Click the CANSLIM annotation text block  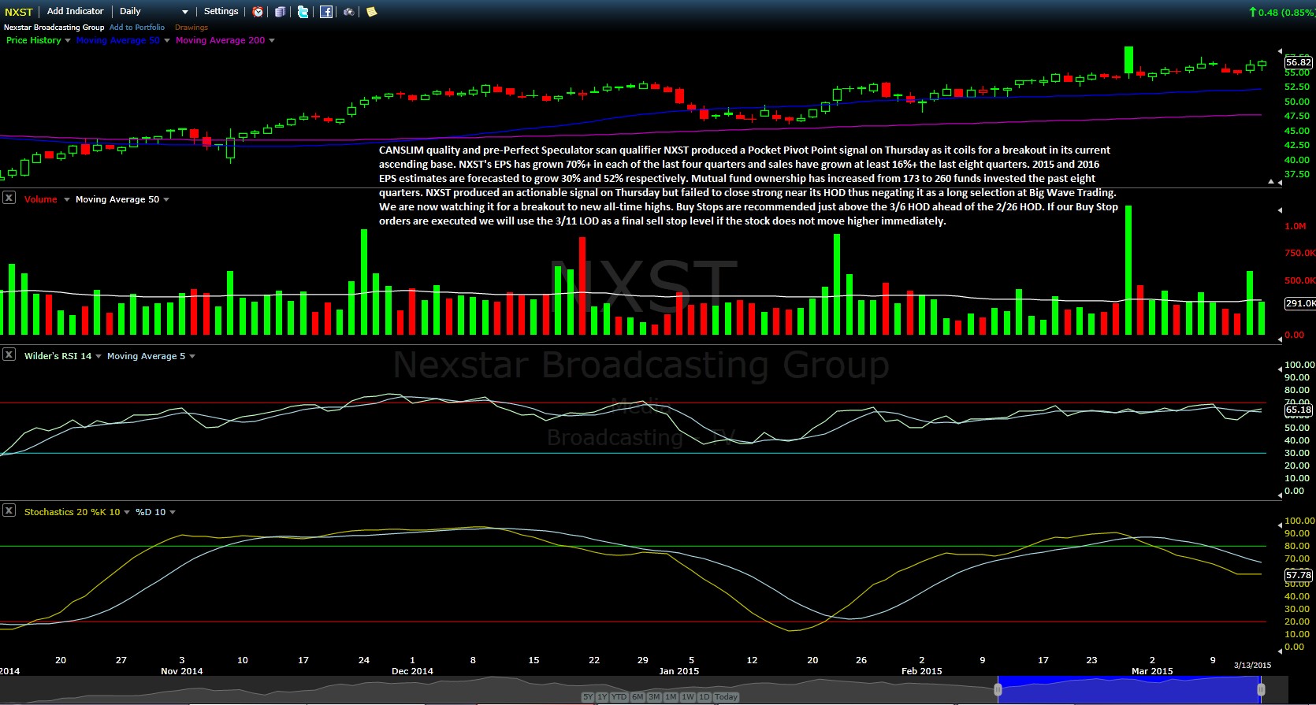point(749,185)
